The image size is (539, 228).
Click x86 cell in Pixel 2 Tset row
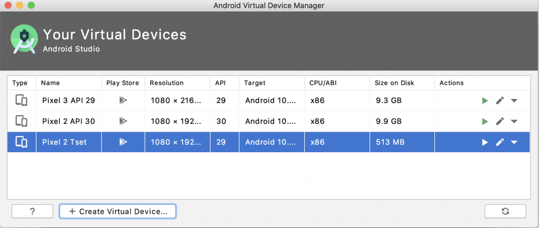(x=337, y=142)
